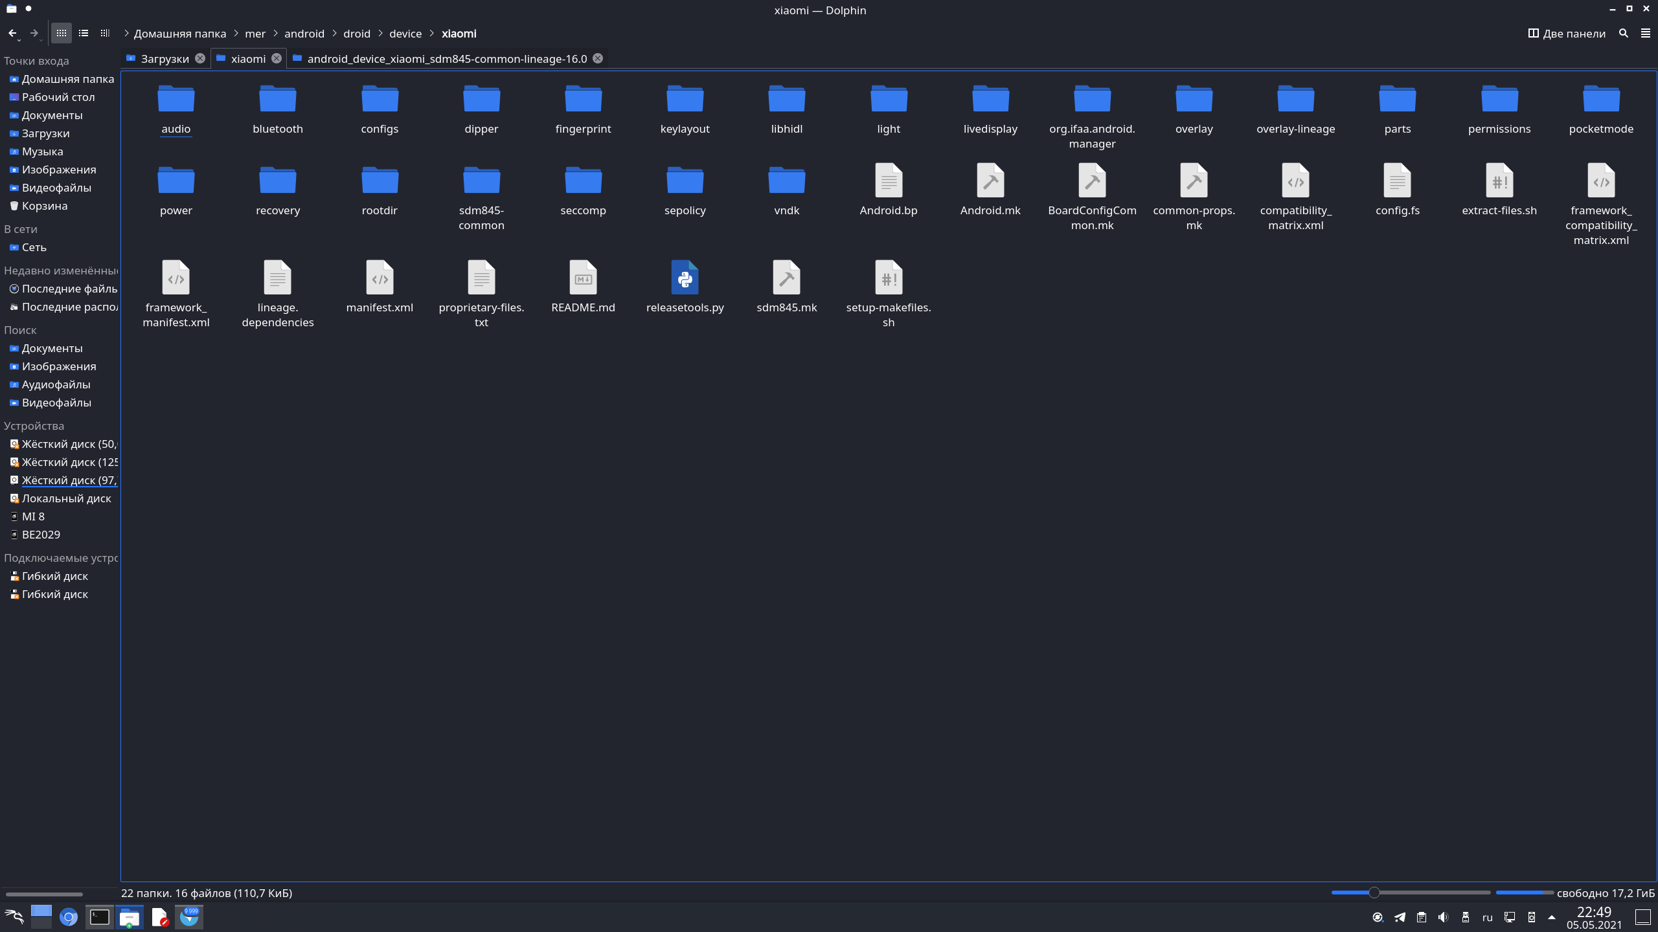
Task: Select the extract-files.sh script icon
Action: pyautogui.click(x=1499, y=181)
